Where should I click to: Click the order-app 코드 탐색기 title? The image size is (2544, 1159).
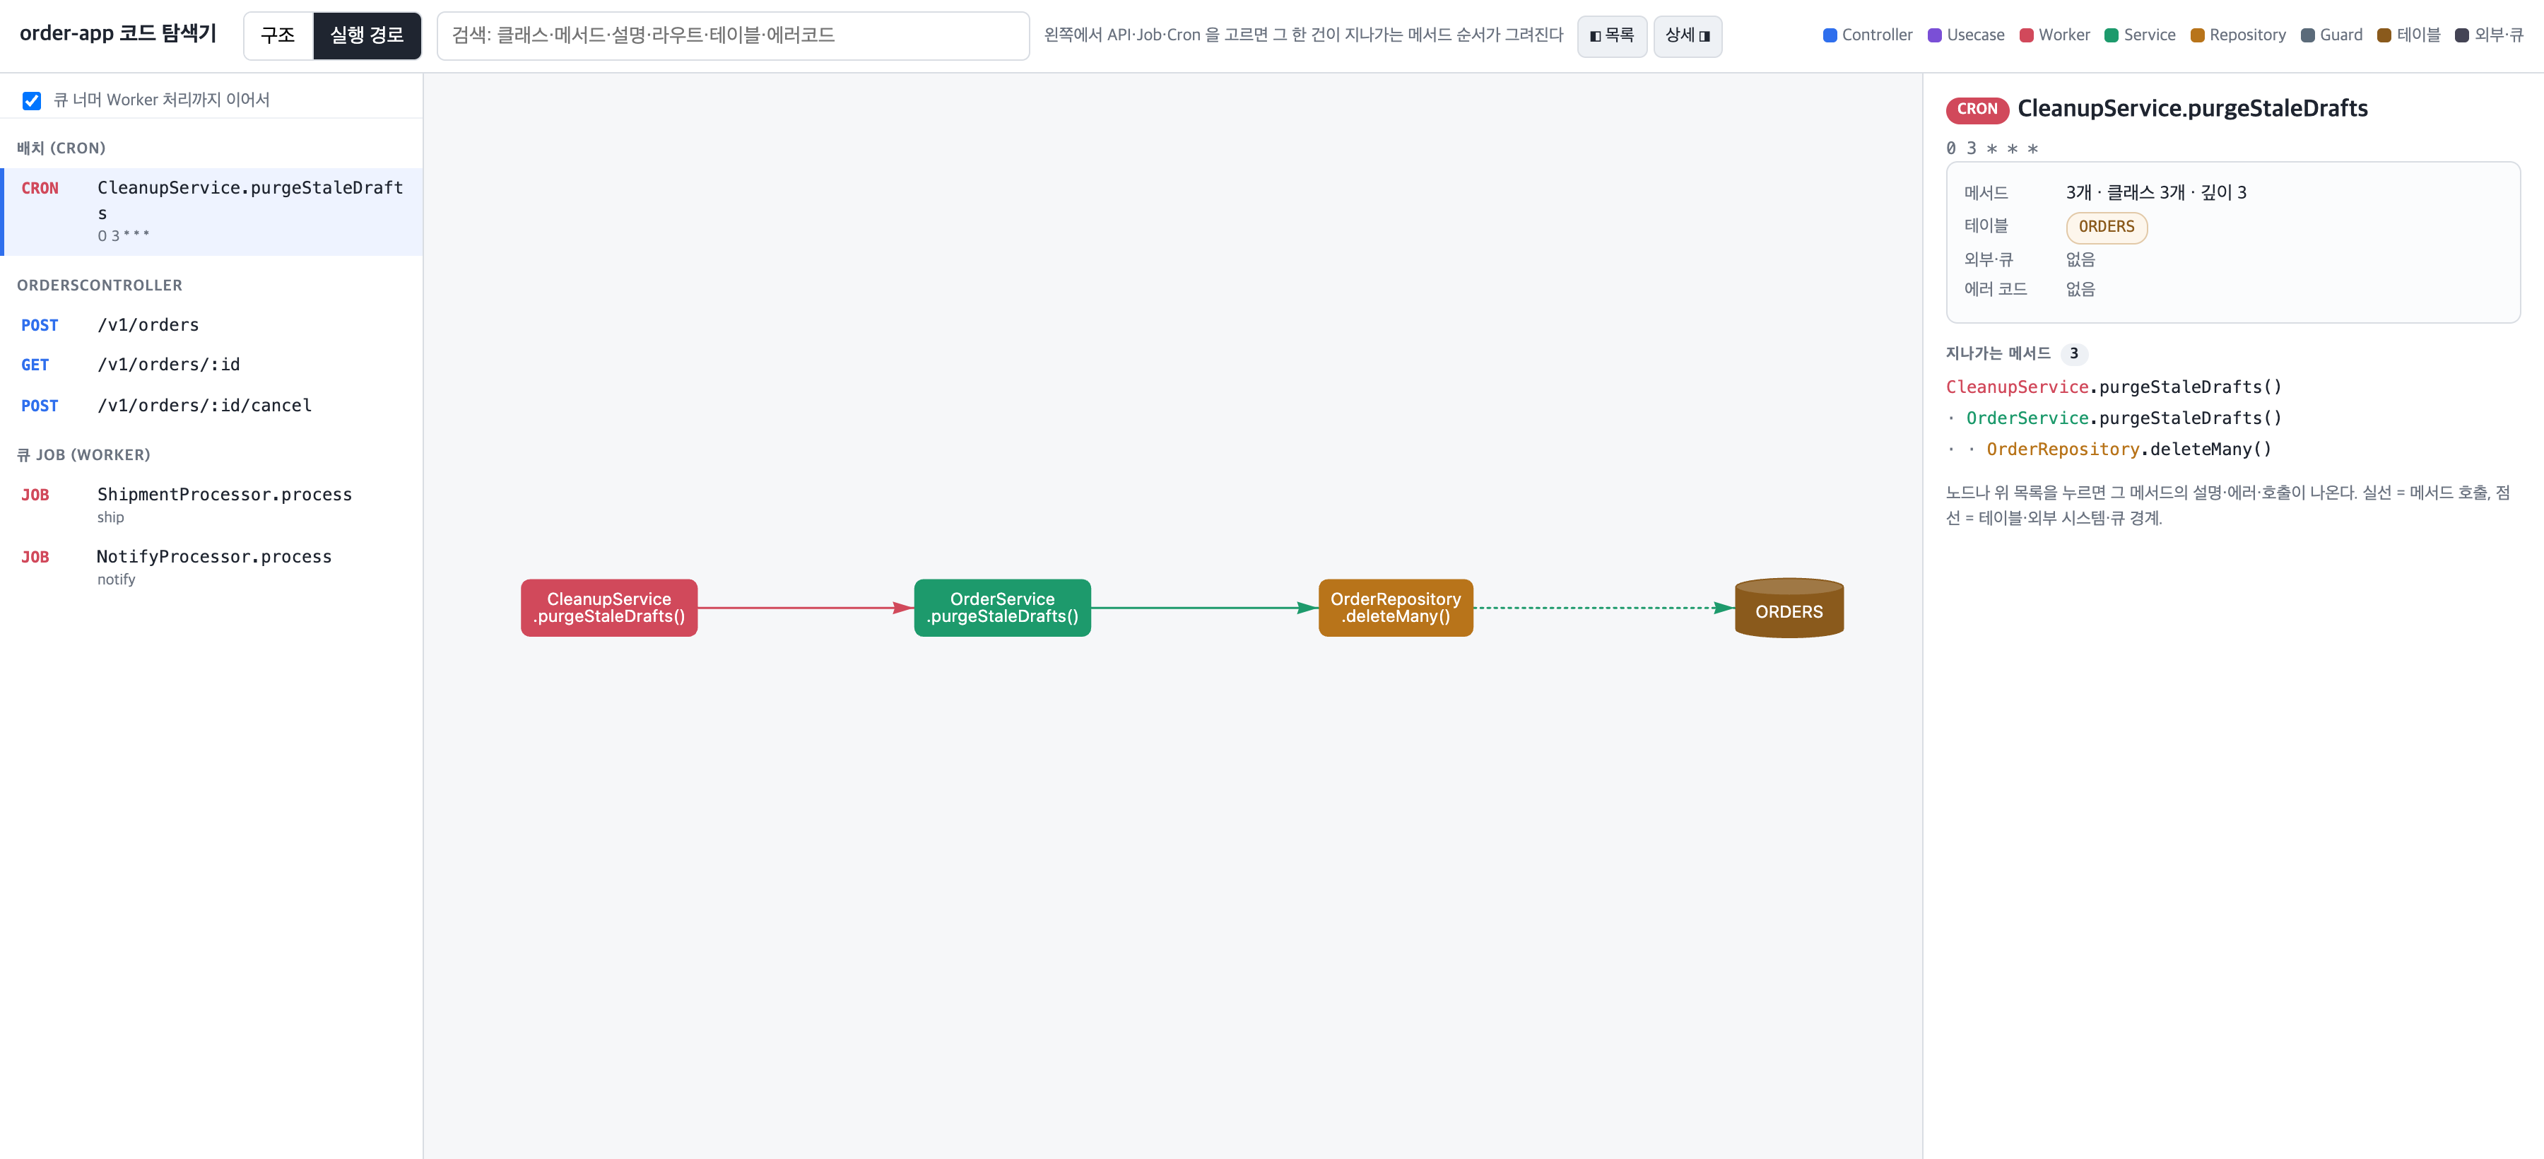(117, 33)
